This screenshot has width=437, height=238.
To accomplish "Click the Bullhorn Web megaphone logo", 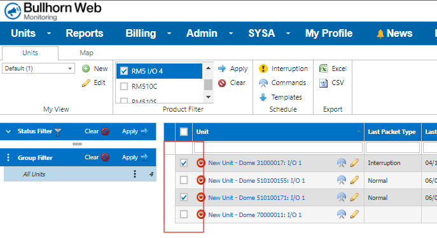I will pos(13,11).
